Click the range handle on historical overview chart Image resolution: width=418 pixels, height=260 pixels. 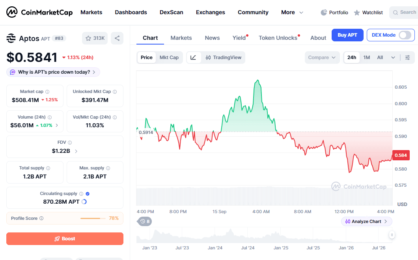pyautogui.click(x=392, y=235)
